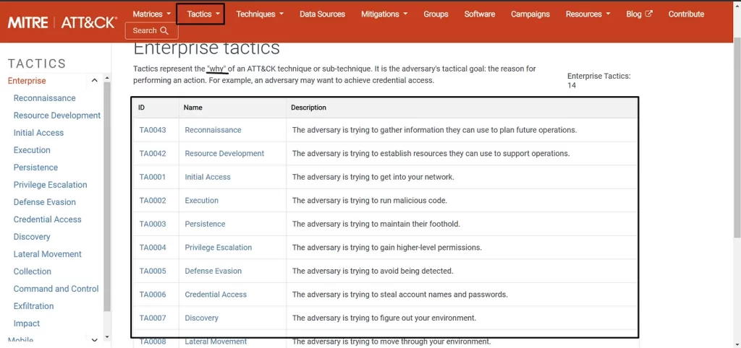The height and width of the screenshot is (348, 741).
Task: Collapse the Enterprise section in sidebar
Action: tap(94, 81)
